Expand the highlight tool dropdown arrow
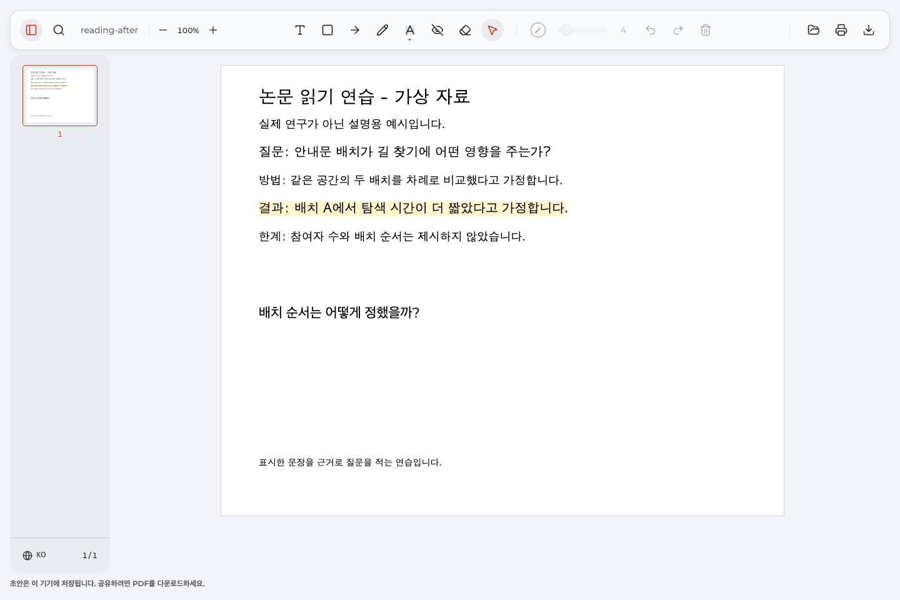The width and height of the screenshot is (900, 600). pos(410,40)
